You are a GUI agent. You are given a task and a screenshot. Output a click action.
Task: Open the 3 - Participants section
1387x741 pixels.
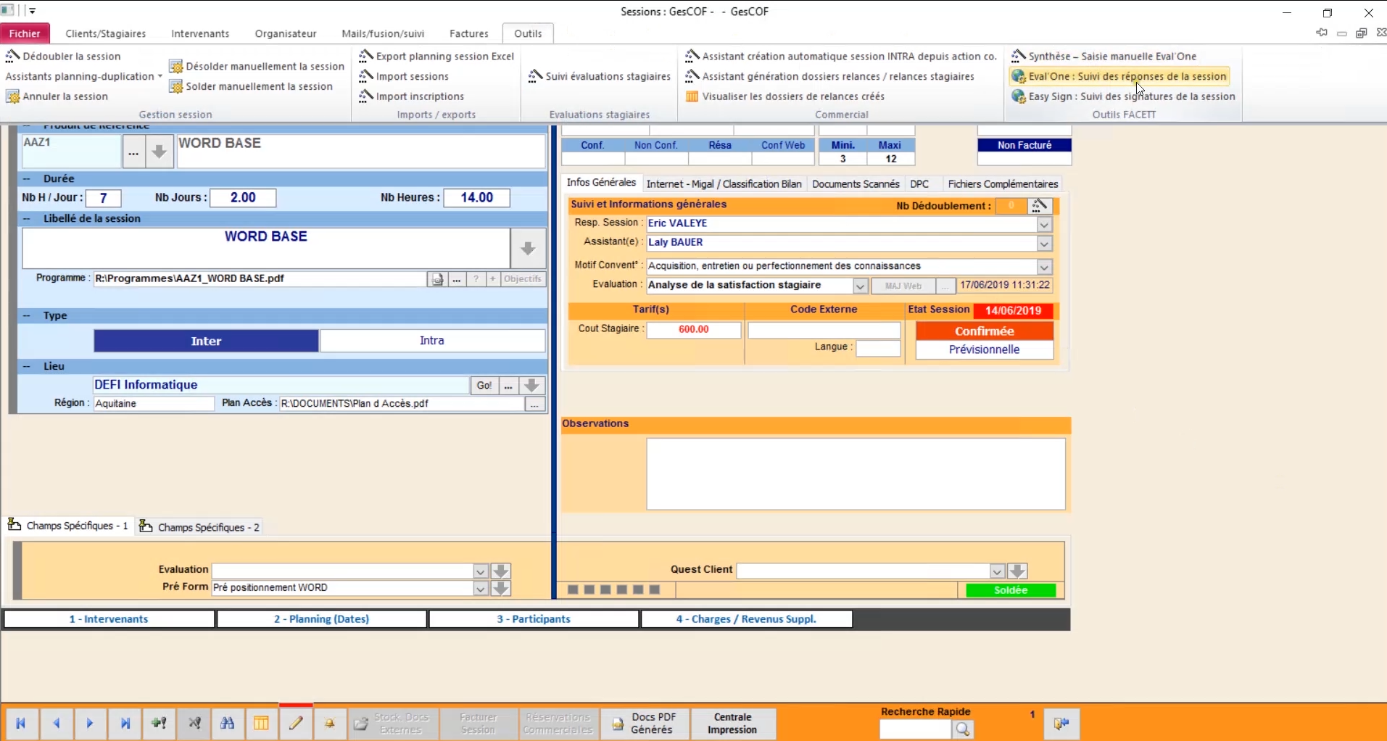point(534,619)
